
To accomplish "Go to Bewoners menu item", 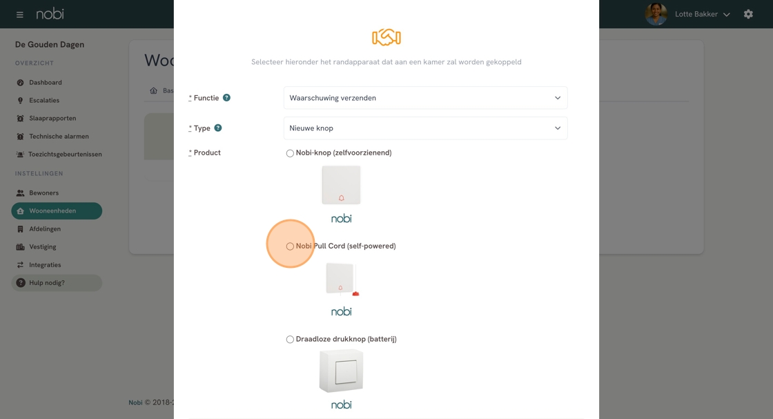I will click(x=43, y=193).
